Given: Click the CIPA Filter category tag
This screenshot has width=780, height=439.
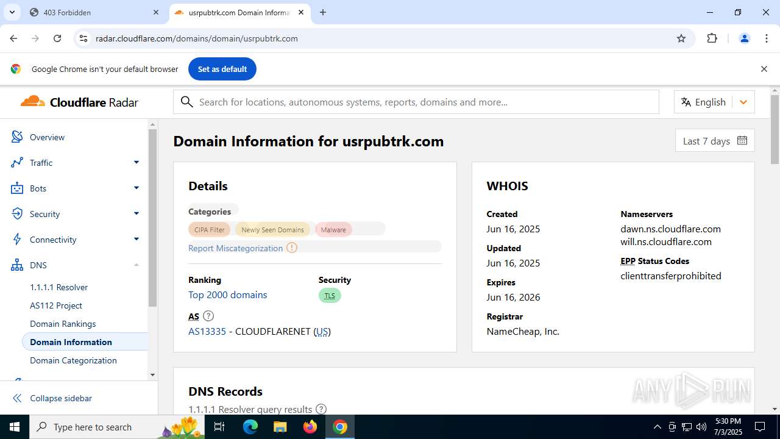Looking at the screenshot, I should [x=209, y=229].
